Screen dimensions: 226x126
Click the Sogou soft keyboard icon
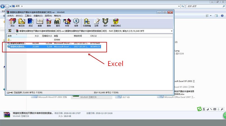215,109
